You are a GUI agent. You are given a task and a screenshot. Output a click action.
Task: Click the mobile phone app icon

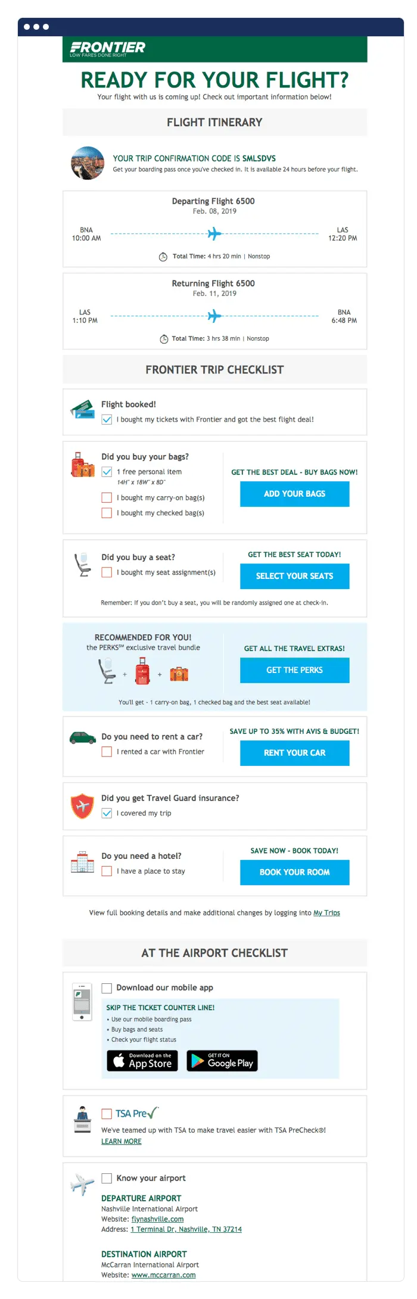[x=82, y=1001]
